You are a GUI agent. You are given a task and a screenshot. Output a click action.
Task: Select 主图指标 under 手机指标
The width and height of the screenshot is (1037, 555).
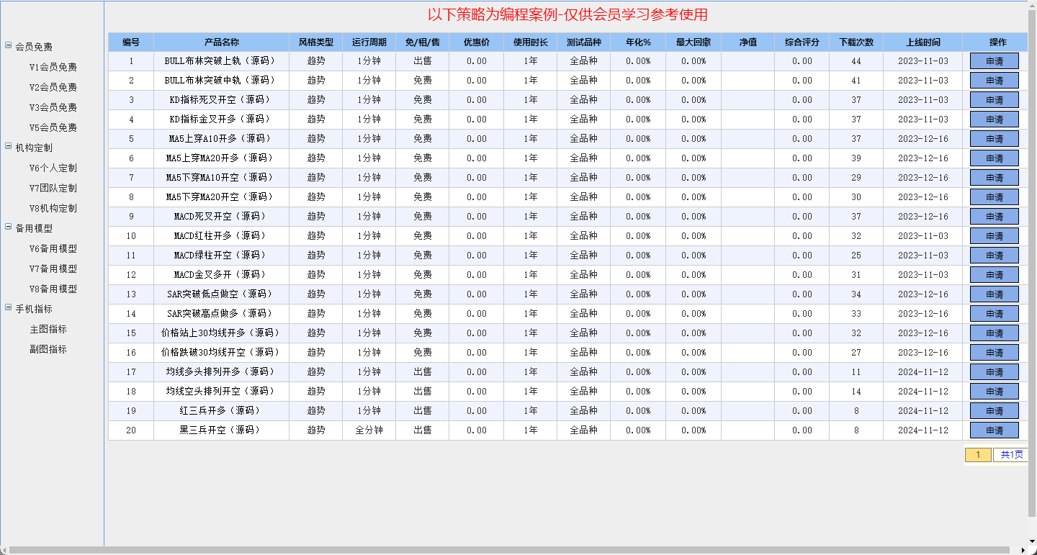click(x=48, y=329)
